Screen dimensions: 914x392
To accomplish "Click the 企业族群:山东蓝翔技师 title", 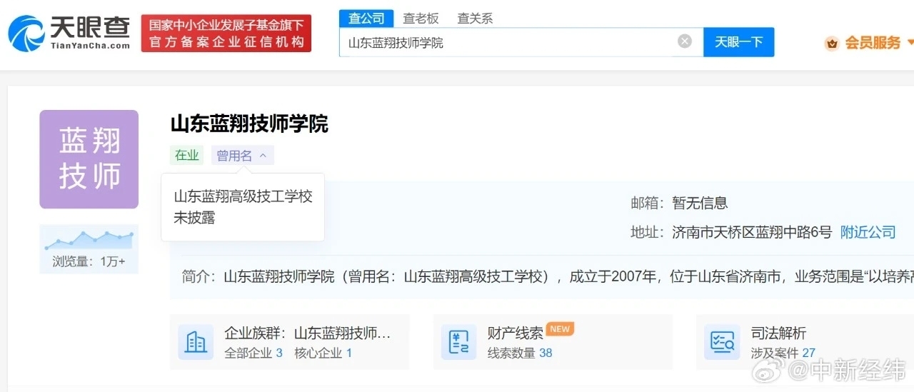I will [x=308, y=333].
